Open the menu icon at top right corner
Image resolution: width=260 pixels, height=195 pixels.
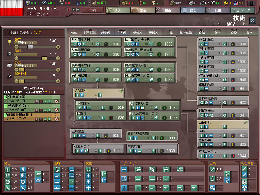[251, 3]
